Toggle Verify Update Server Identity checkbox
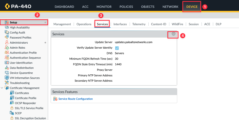This screenshot has height=120, width=239. pyautogui.click(x=117, y=48)
